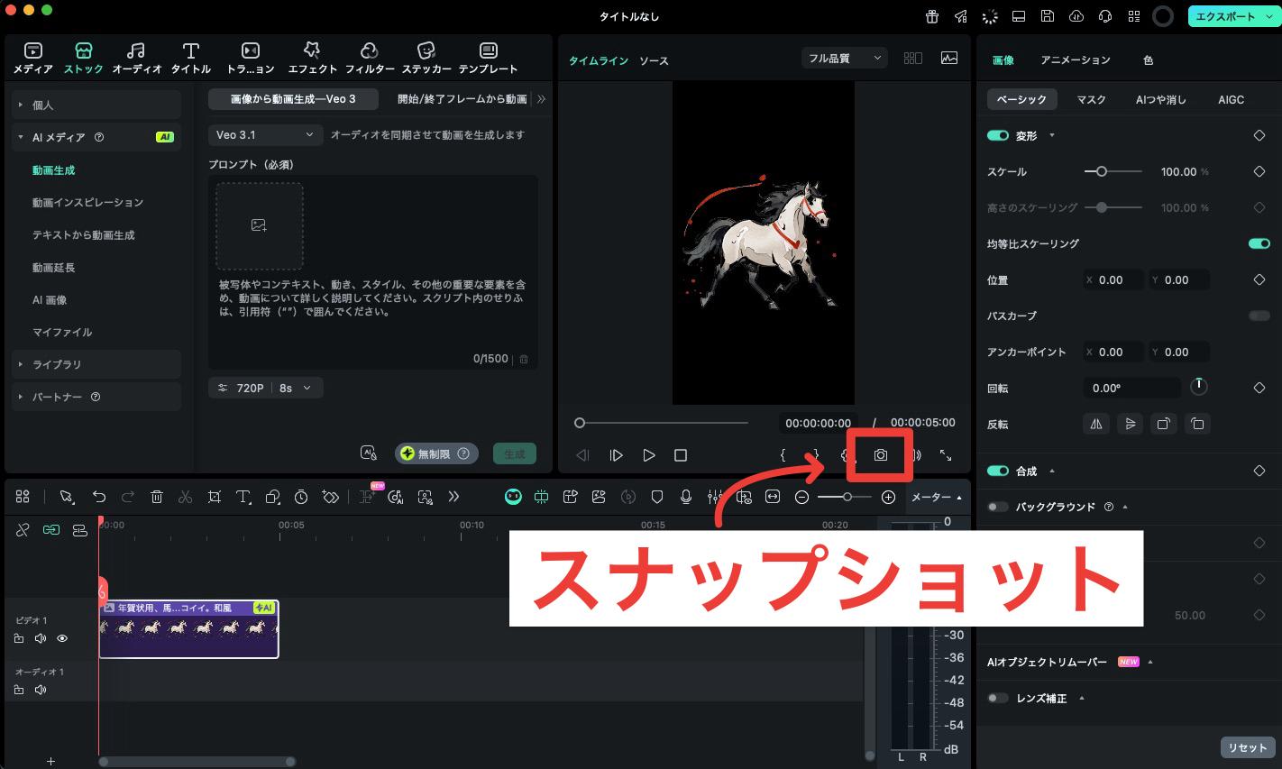Open the フル品質 quality dropdown

click(x=843, y=58)
